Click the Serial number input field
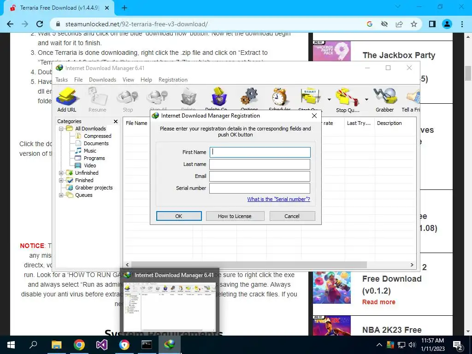Image resolution: width=472 pixels, height=354 pixels. click(260, 188)
